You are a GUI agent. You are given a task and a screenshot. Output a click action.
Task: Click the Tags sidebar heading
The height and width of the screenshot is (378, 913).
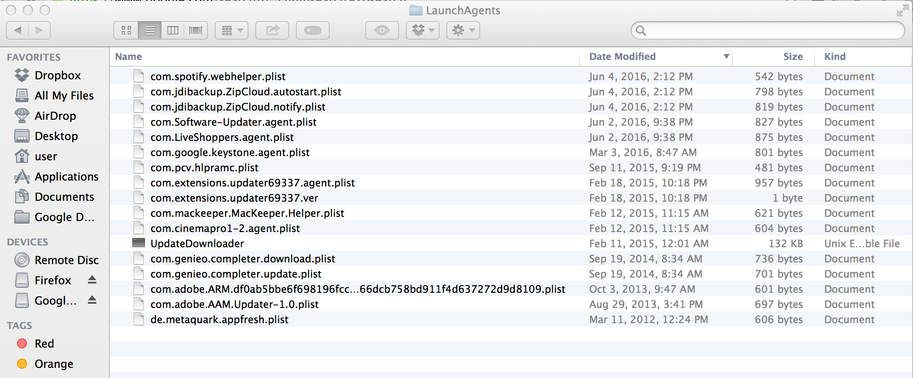(19, 325)
